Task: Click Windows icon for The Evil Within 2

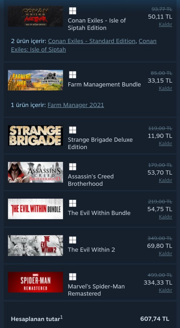Action: click(72, 240)
